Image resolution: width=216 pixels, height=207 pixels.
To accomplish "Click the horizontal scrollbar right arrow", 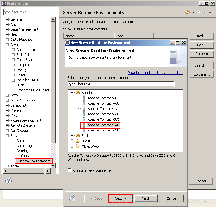I will (x=48, y=171).
